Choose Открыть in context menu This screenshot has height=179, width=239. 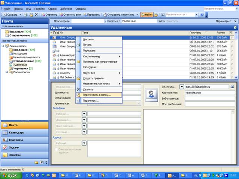99,39
